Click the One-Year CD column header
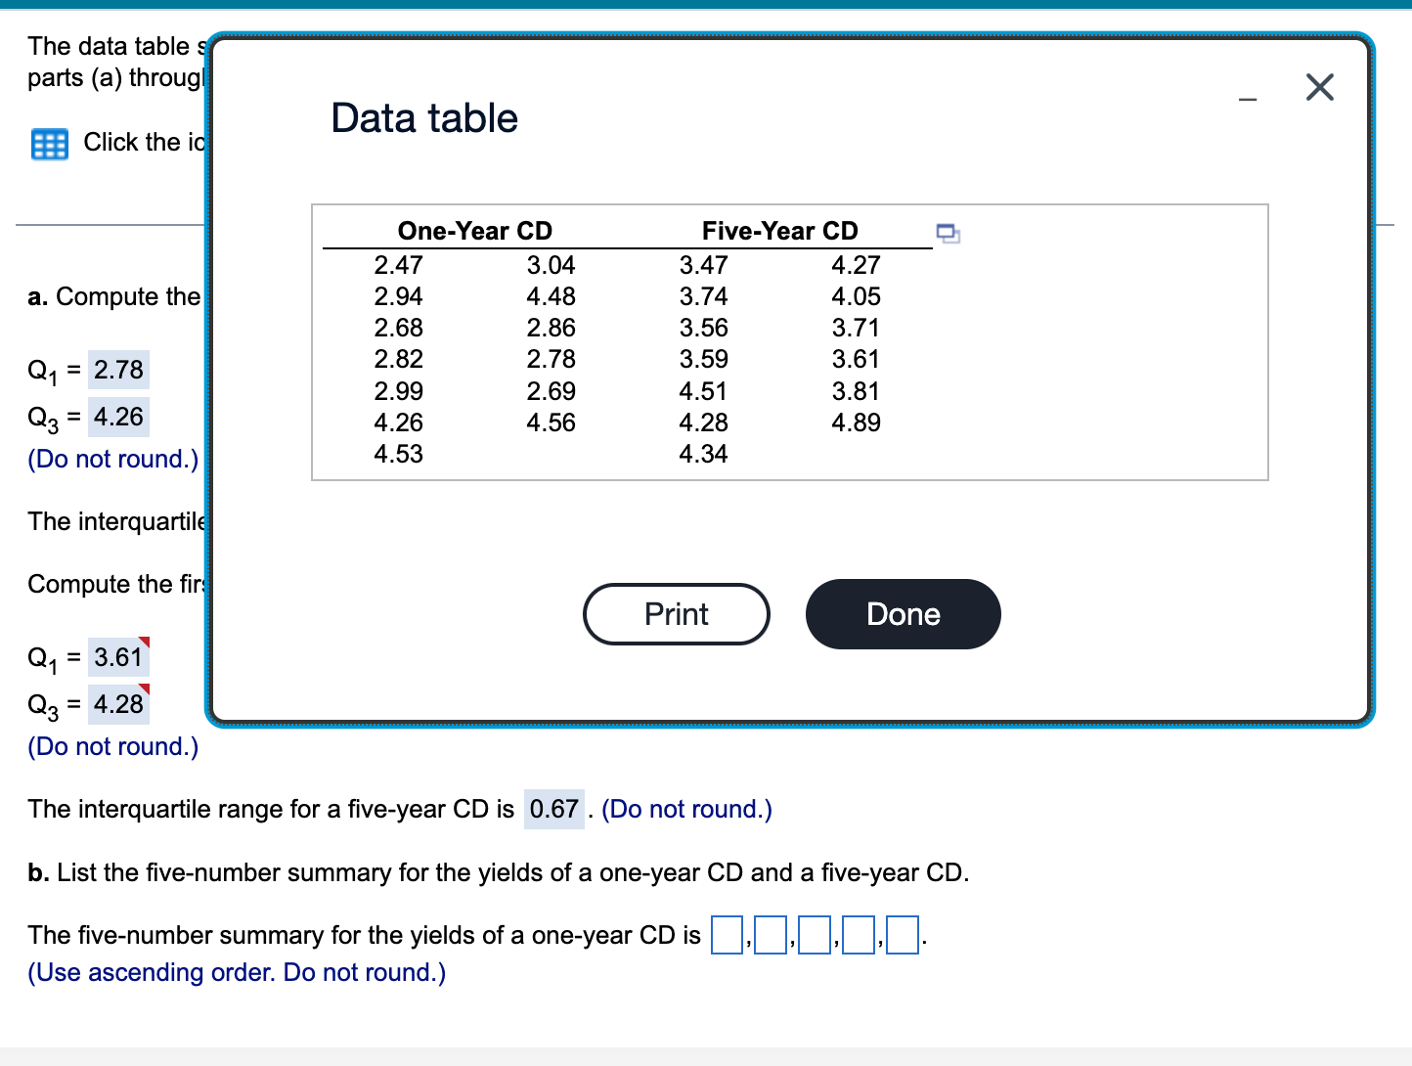 coord(475,231)
